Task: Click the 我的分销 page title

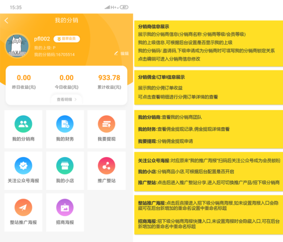Action: (x=66, y=20)
